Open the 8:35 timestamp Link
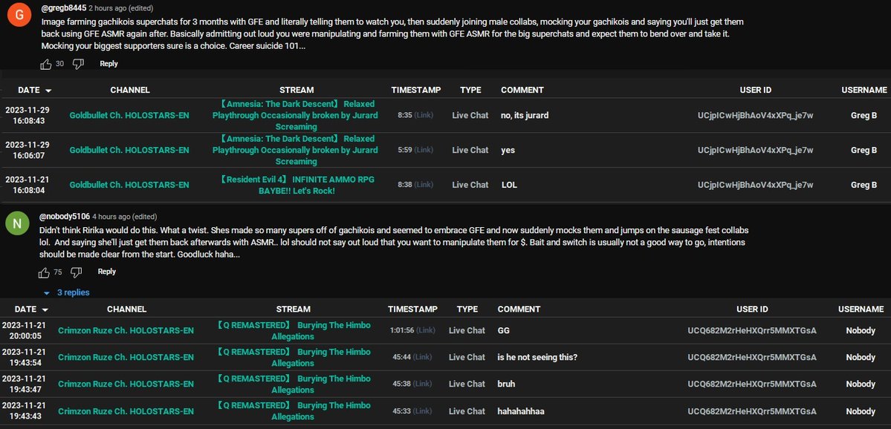 (x=424, y=115)
